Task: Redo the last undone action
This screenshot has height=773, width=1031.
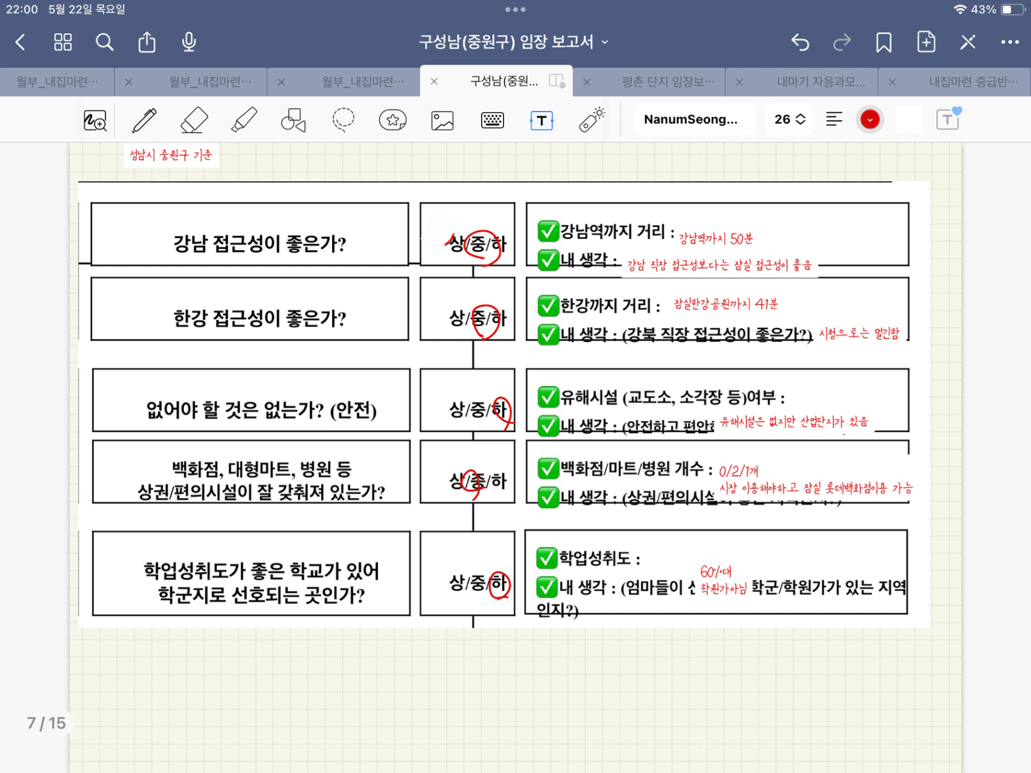Action: point(842,42)
